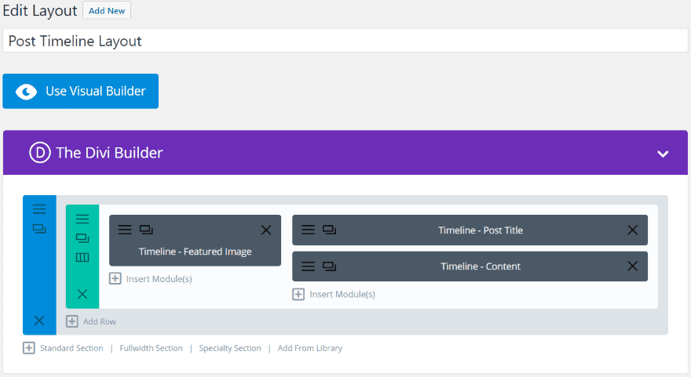
Task: Open Timeline - Post Title module settings
Action: [308, 229]
